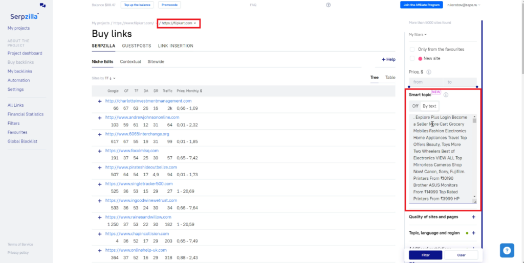Expand onlinehelp-uk.com row plus icon

tap(100, 250)
